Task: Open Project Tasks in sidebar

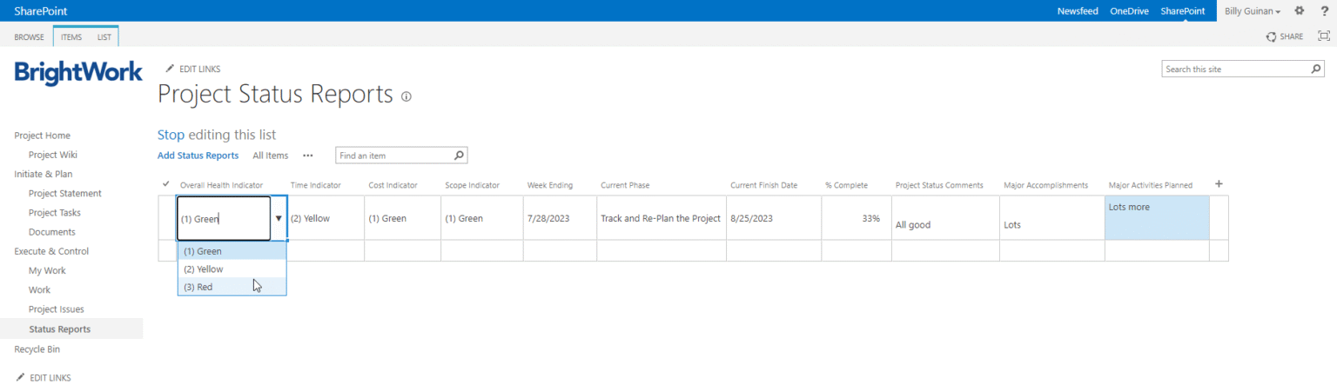Action: click(x=56, y=212)
